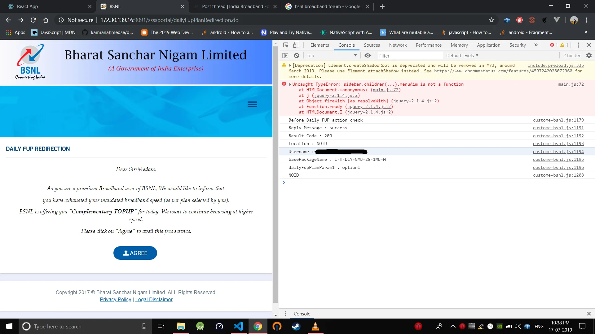Toggle the device toolbar icon

point(296,45)
